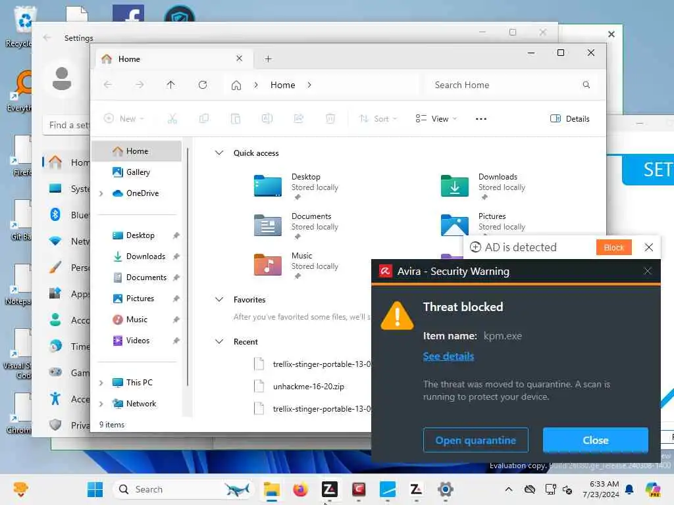Click the Rename toolbar icon

point(267,118)
